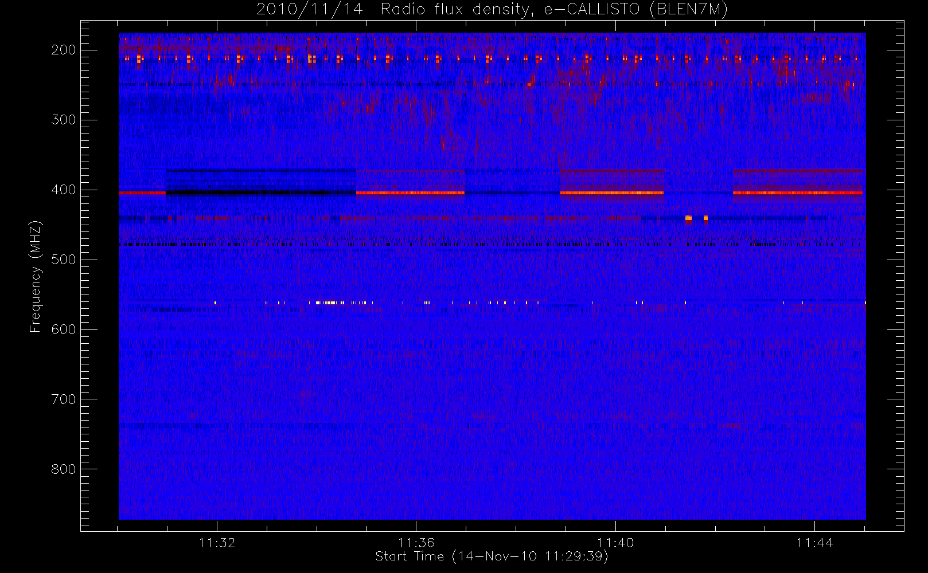This screenshot has height=573, width=928.
Task: Click frequency tick label 700
Action: (64, 399)
